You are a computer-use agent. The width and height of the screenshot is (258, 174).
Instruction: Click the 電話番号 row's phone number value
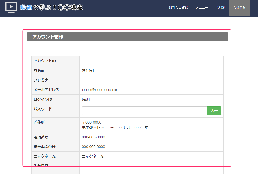[x=93, y=137]
